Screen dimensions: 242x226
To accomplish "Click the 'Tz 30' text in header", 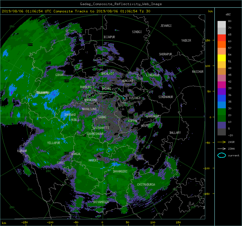I will click(145, 11).
